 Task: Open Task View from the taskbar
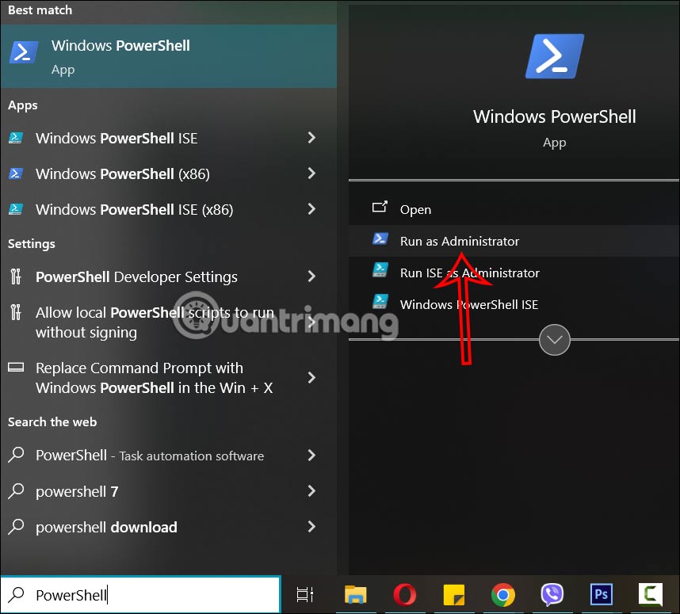click(x=305, y=594)
